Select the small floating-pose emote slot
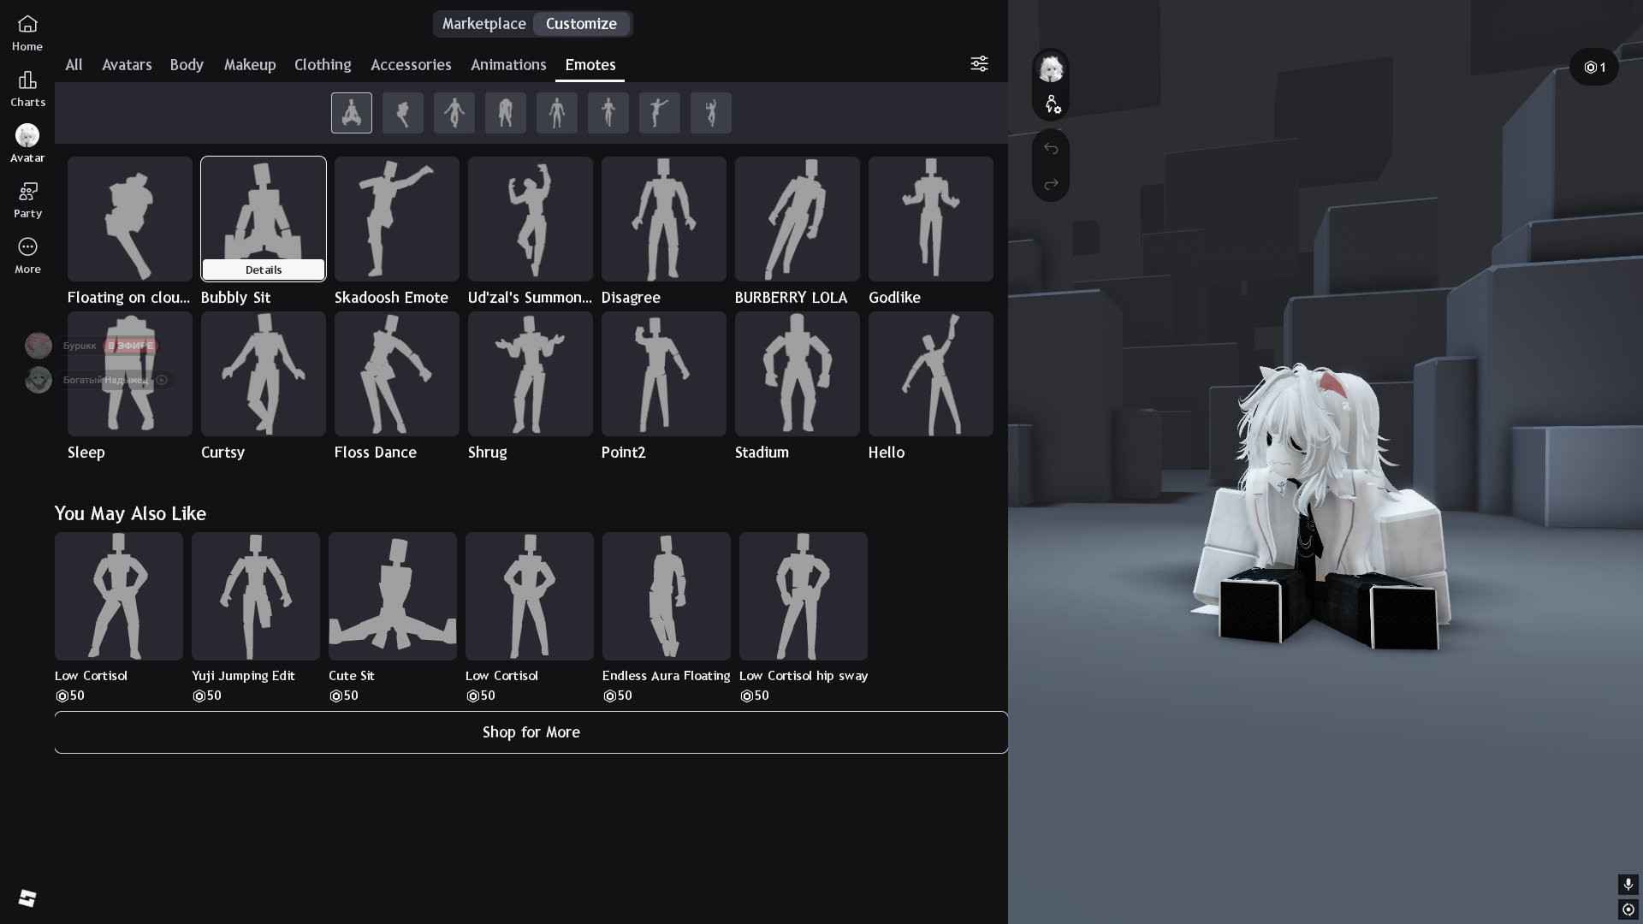Viewport: 1643px width, 924px height. (x=403, y=113)
